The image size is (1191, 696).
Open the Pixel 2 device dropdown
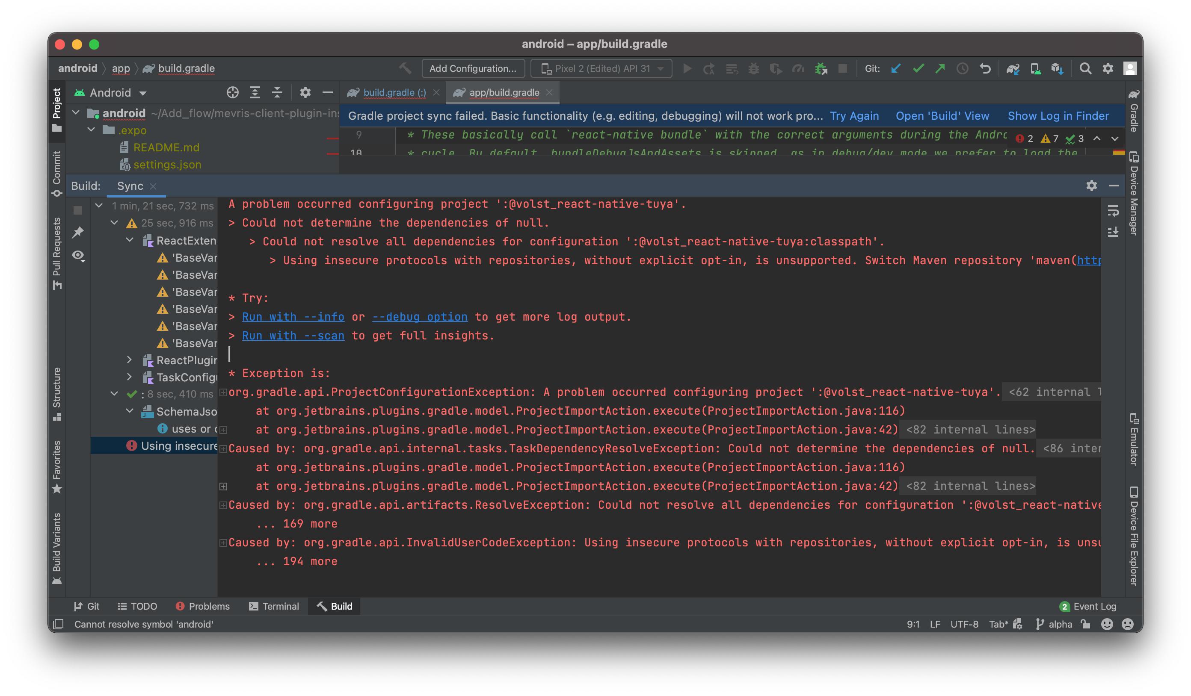tap(601, 69)
